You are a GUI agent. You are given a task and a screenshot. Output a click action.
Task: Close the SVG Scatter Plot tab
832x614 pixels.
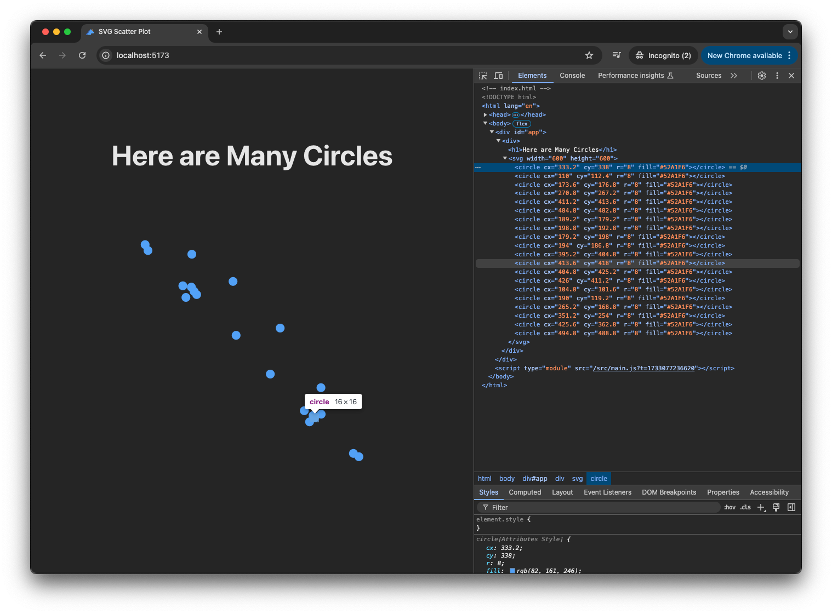tap(200, 32)
